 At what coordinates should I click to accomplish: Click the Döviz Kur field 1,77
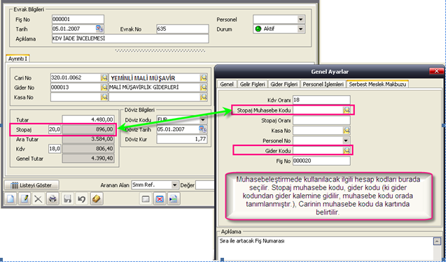182,139
